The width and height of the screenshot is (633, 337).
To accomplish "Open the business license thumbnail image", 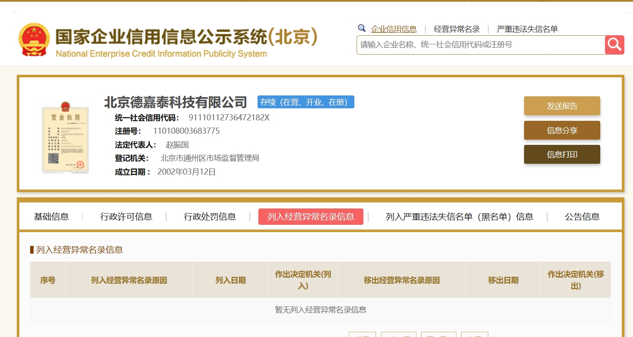I will tap(65, 138).
